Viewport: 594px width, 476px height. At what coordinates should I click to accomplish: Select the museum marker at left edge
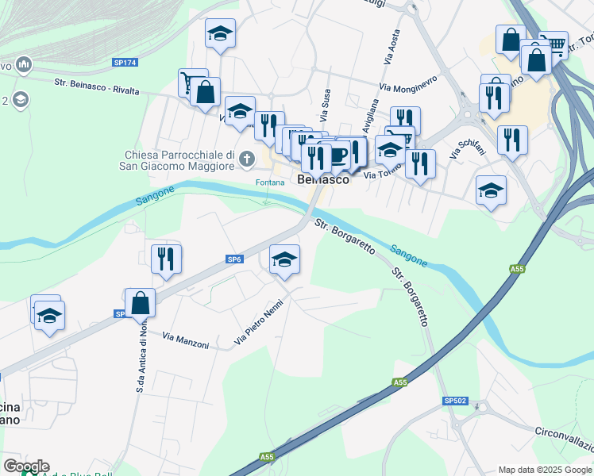(x=25, y=65)
